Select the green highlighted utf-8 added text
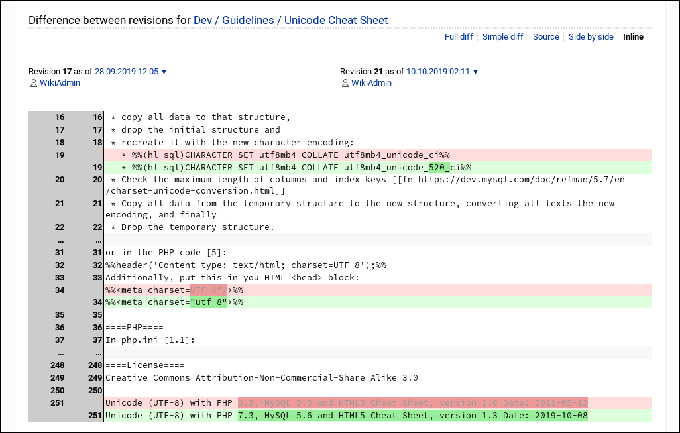Screen dimensions: 680x433 point(207,302)
